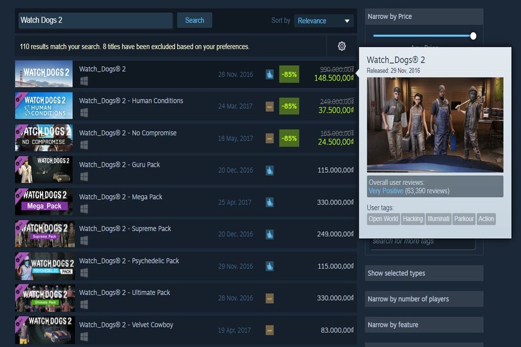Click review icon on Ultimate Pack row
Image resolution: width=521 pixels, height=347 pixels.
coord(270,298)
